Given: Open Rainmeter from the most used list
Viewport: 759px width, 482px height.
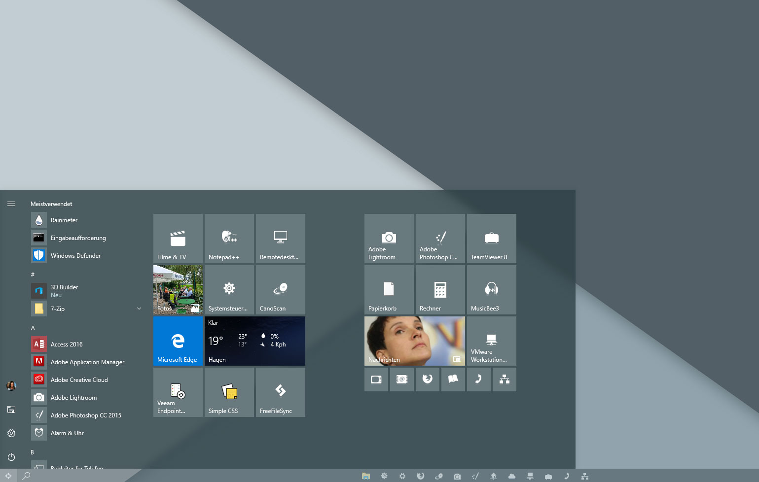Looking at the screenshot, I should [x=87, y=220].
